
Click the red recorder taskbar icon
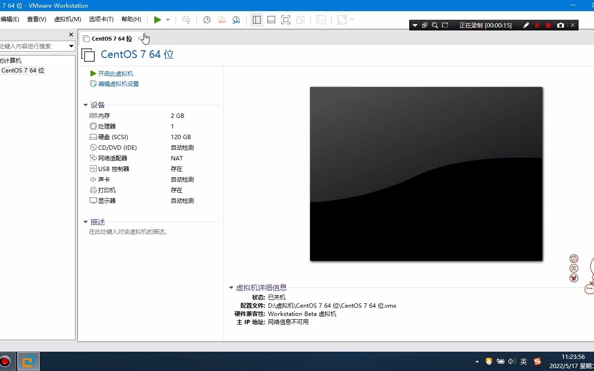[5, 361]
